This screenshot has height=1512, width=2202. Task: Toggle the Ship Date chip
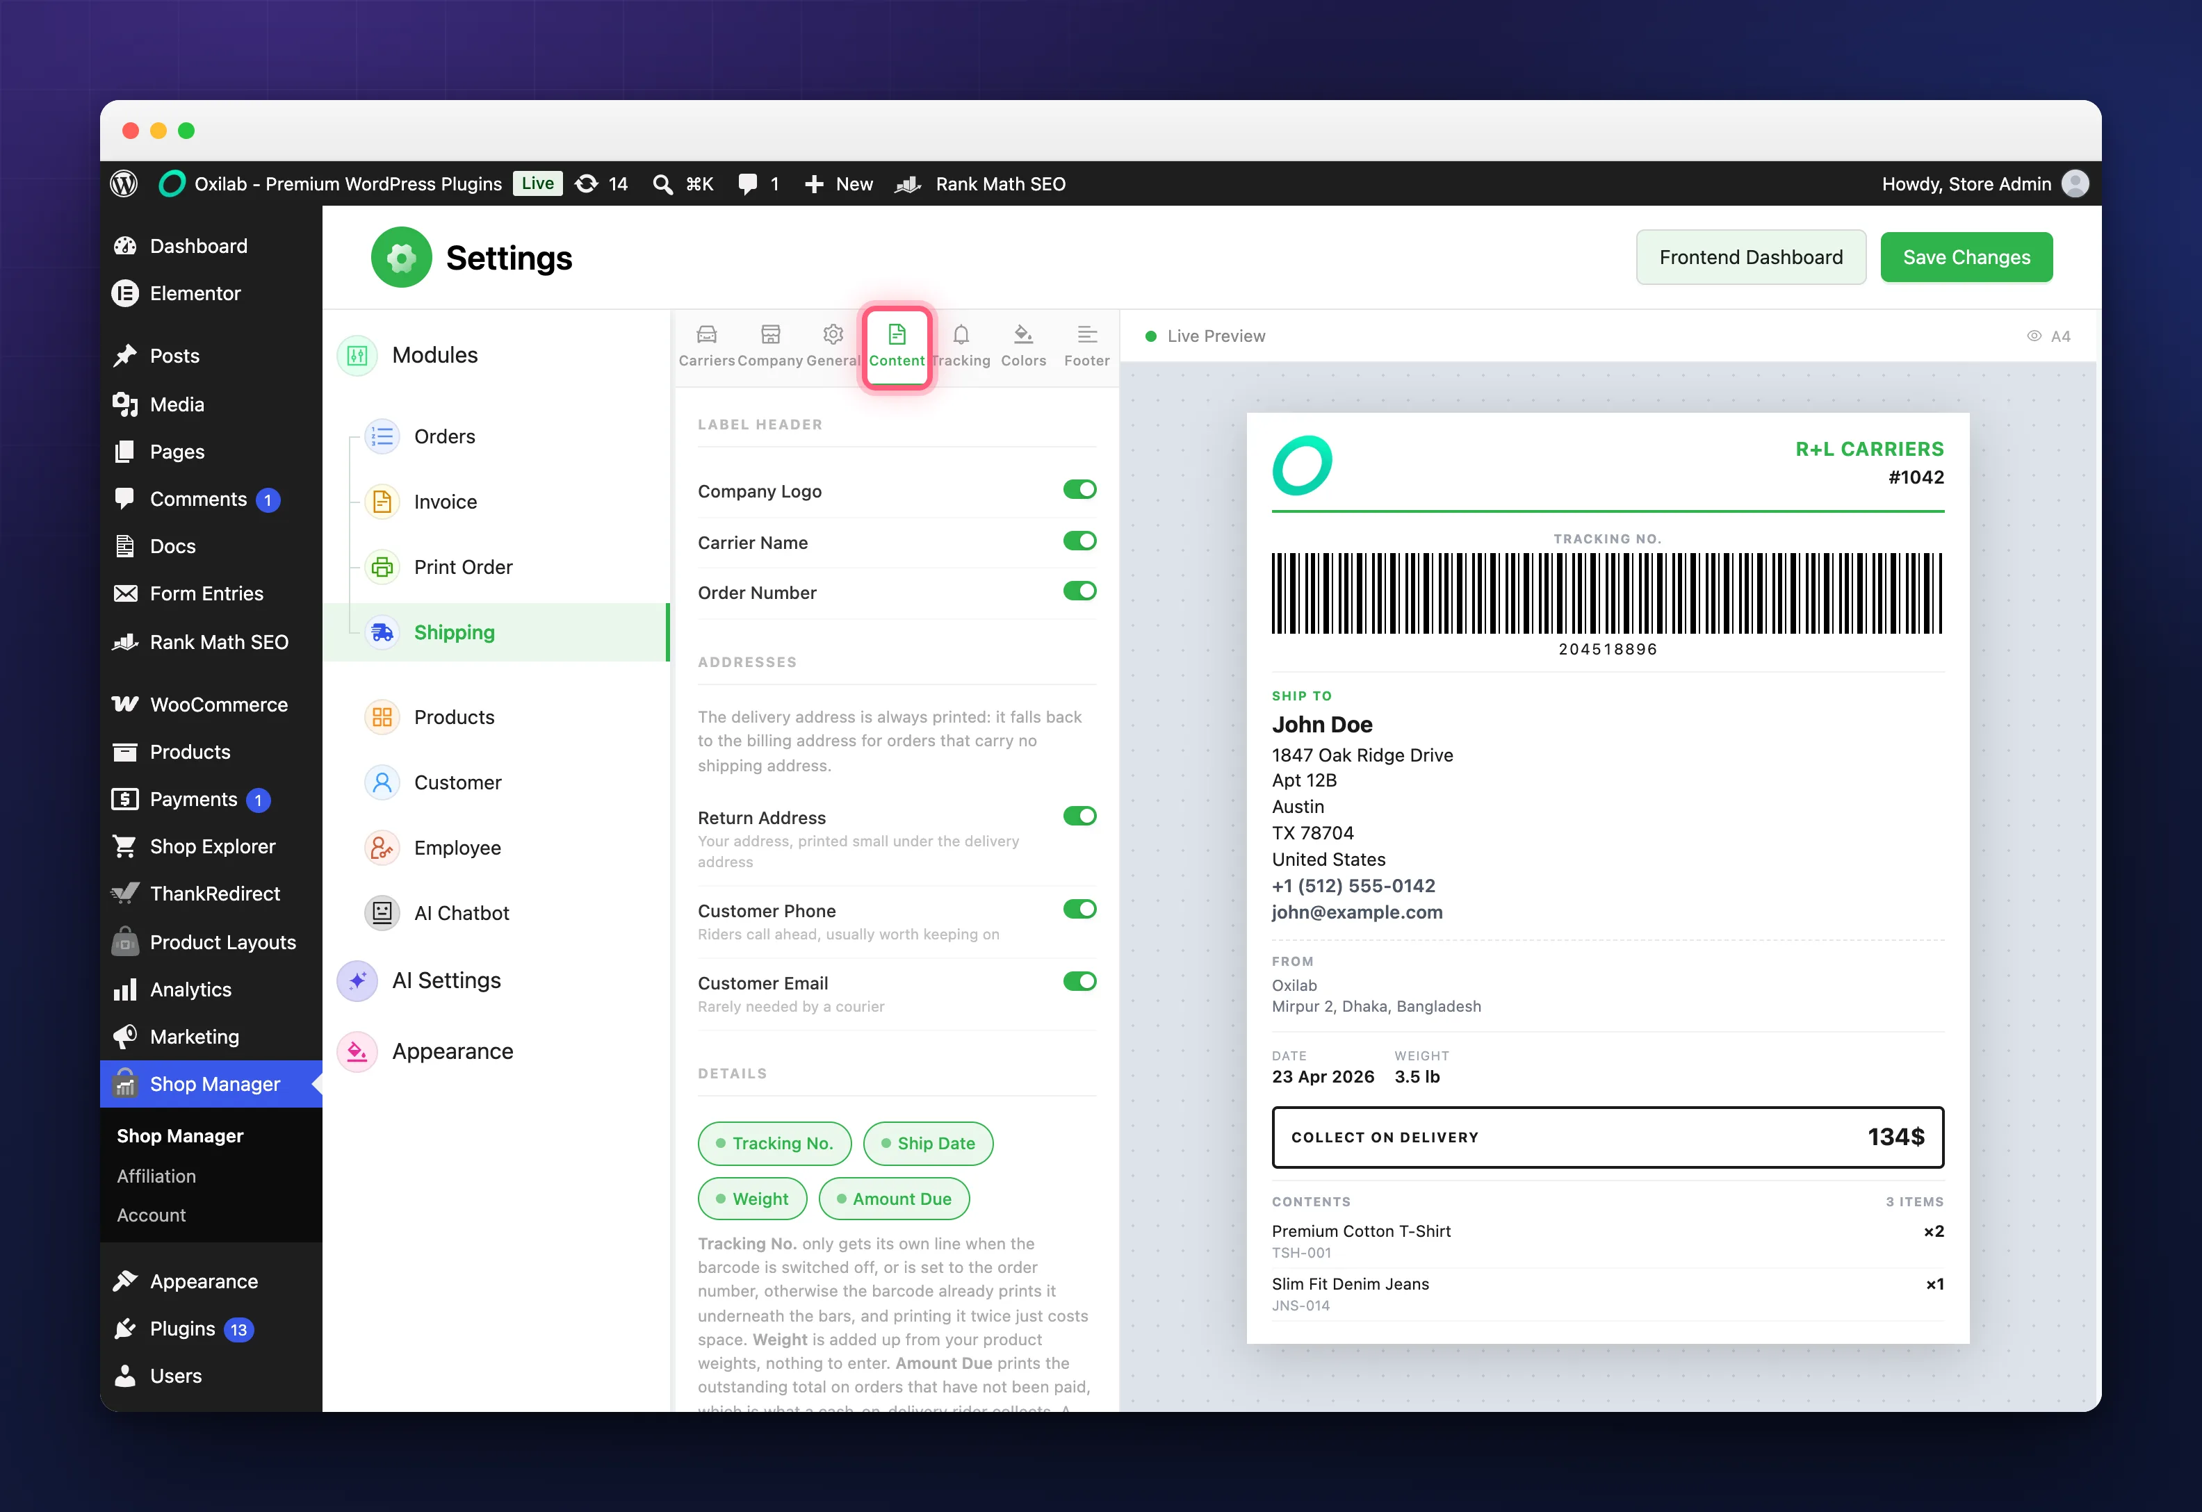(x=928, y=1144)
